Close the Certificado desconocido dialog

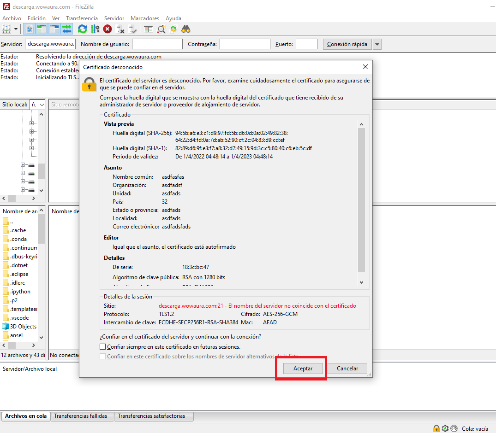pyautogui.click(x=365, y=67)
